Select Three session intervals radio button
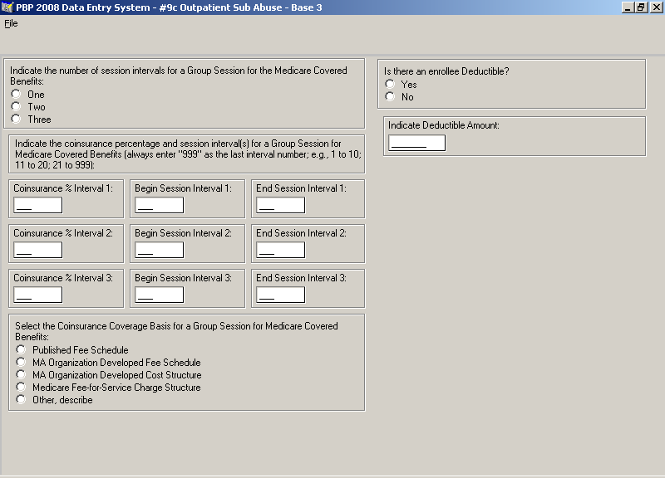Image resolution: width=665 pixels, height=478 pixels. pyautogui.click(x=16, y=119)
